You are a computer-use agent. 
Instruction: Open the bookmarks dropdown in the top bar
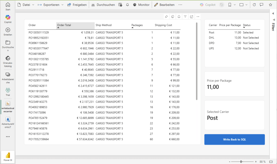pos(232,5)
